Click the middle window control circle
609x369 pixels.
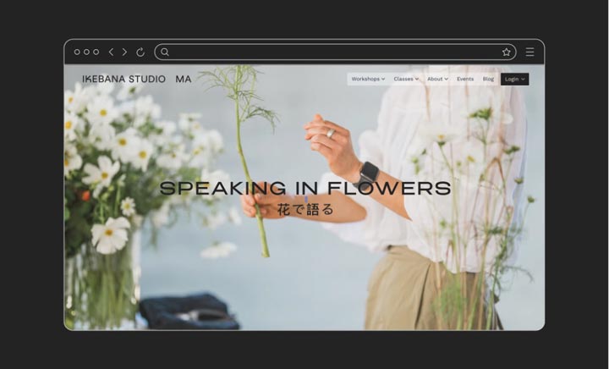point(86,52)
